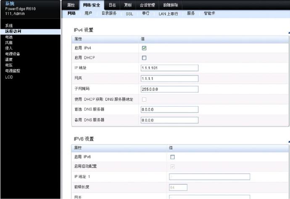Click the IPv6 IP 地址 1 field
This screenshot has height=199, width=290.
coord(209,177)
